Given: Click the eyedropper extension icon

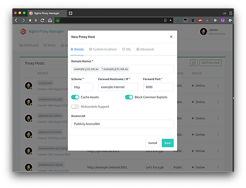Looking at the screenshot, I should pyautogui.click(x=208, y=20).
